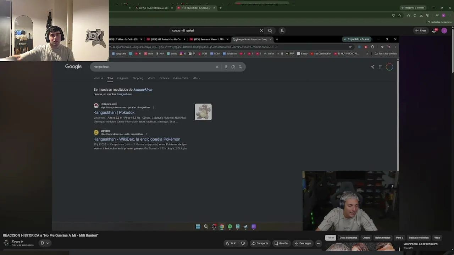Open Google Lens image search icon
454x255 pixels.
click(x=233, y=67)
